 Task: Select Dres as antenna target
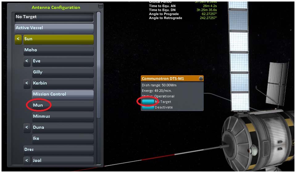coord(58,150)
